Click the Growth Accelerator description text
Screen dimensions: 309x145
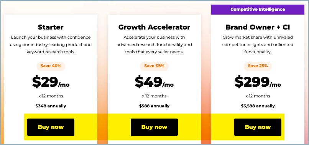[154, 45]
